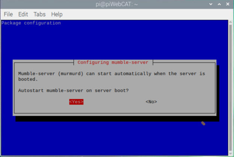Decline autostart with the No button
The image size is (234, 157).
151,102
